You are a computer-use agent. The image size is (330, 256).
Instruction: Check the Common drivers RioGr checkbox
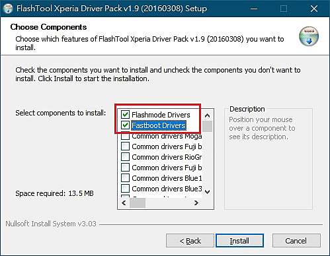125,157
